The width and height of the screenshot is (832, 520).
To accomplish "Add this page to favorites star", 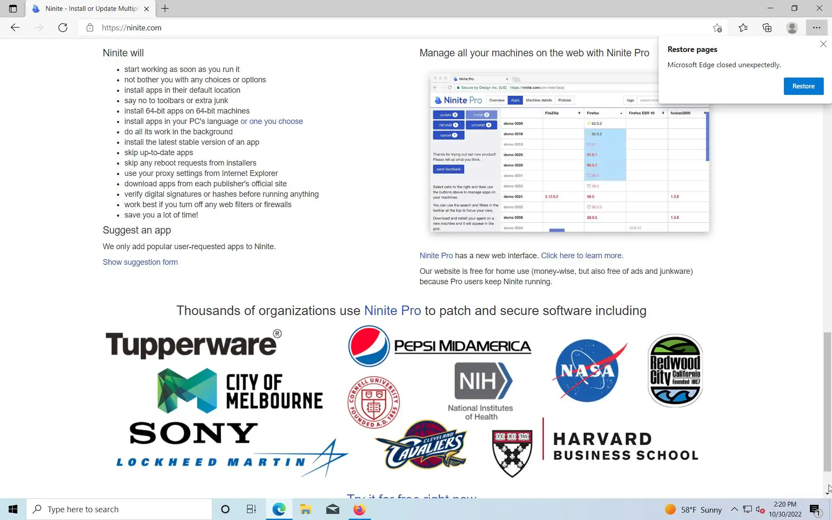I will [x=717, y=28].
